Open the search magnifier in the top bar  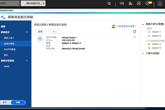tap(109, 4)
